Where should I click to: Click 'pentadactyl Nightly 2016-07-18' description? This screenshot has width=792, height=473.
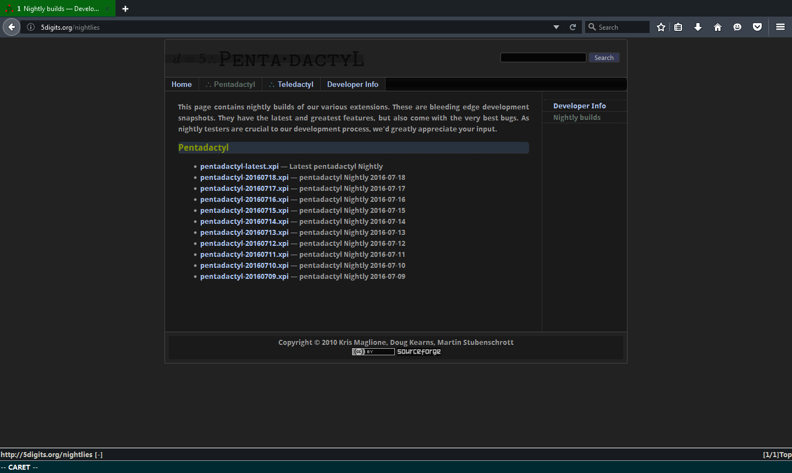pyautogui.click(x=352, y=177)
